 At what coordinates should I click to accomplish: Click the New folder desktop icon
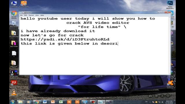click(x=14, y=44)
